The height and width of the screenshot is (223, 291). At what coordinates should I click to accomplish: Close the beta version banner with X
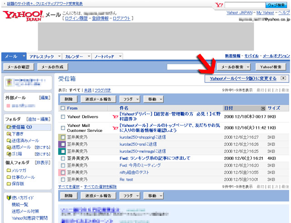tap(283, 78)
